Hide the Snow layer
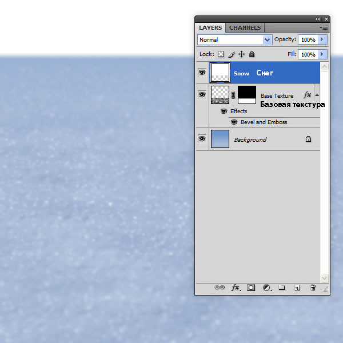The image size is (343, 343). coord(202,73)
